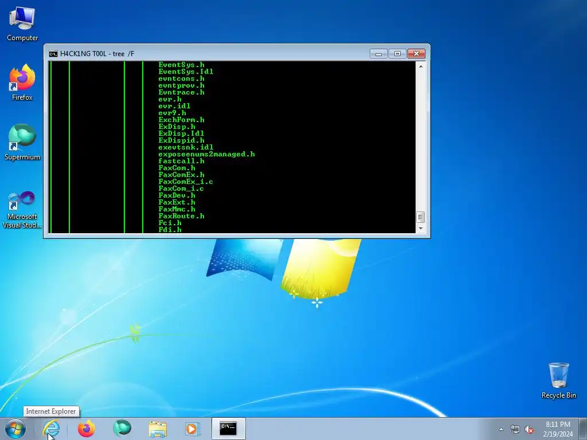Click the line ExDispid.h
The image size is (587, 440).
point(182,140)
